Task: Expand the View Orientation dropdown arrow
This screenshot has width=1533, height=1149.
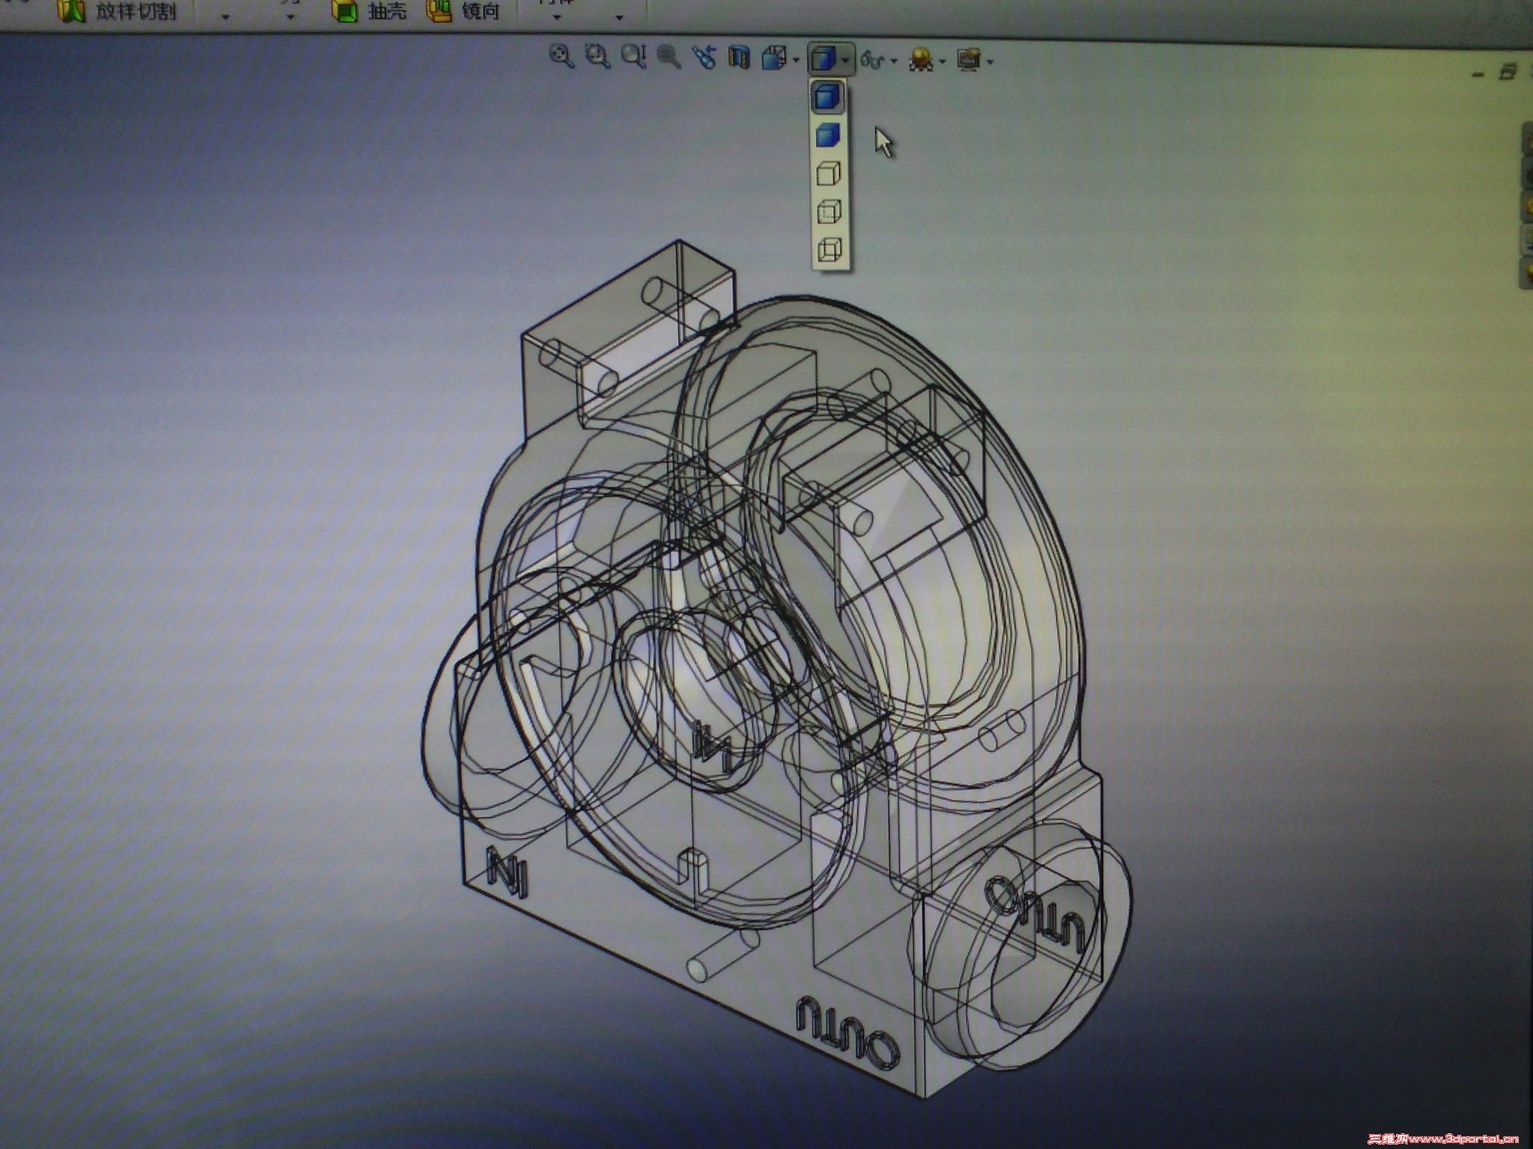Action: click(x=795, y=60)
